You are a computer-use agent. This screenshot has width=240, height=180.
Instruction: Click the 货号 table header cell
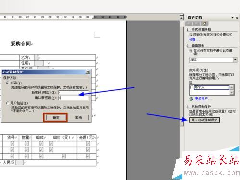[11, 137]
